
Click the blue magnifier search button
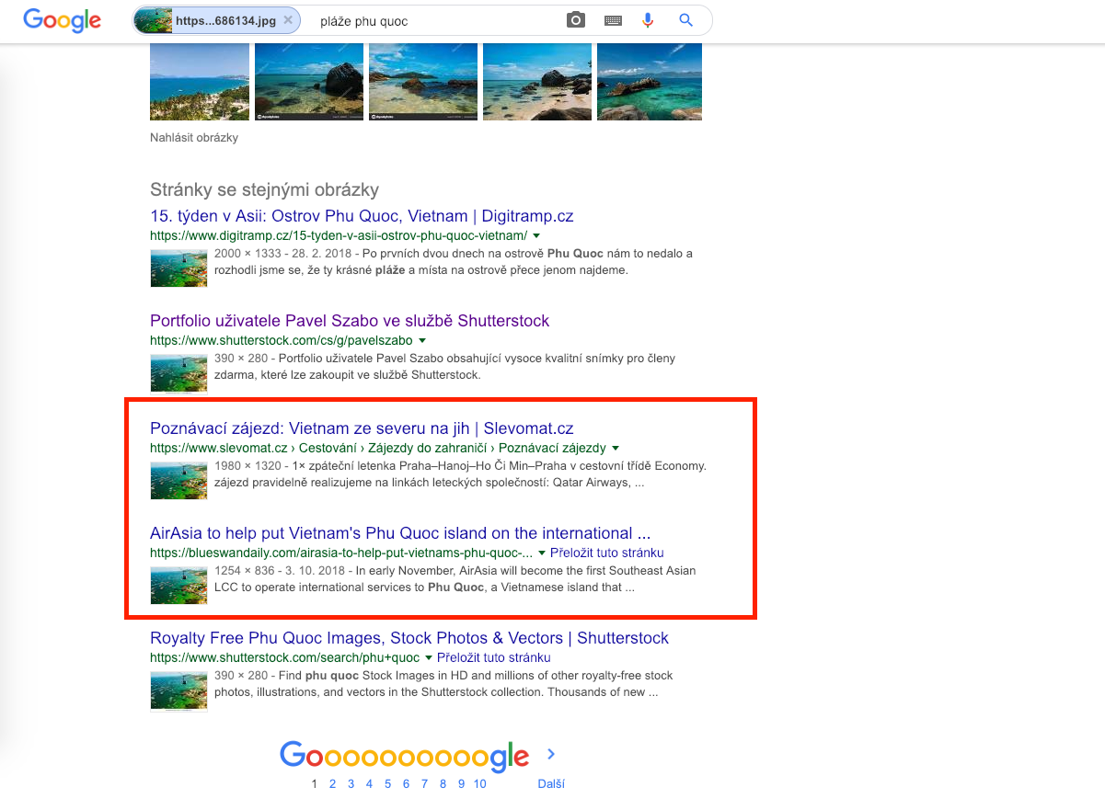point(685,20)
